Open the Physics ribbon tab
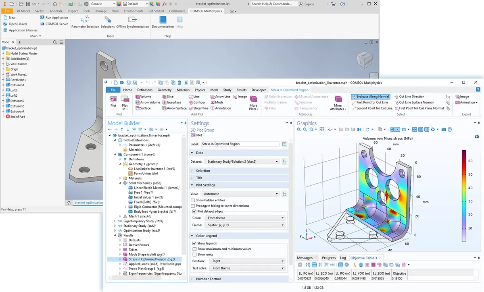Viewport: 484px width, 292px height. tap(200, 90)
